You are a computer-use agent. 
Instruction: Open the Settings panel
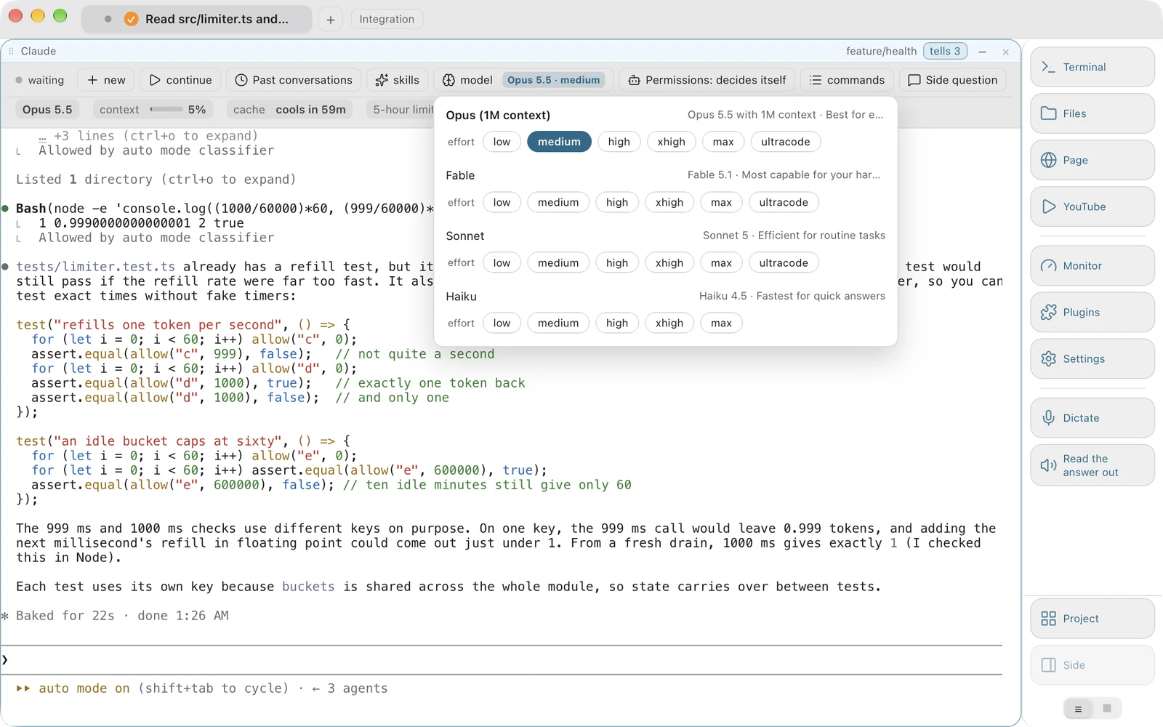(1092, 358)
